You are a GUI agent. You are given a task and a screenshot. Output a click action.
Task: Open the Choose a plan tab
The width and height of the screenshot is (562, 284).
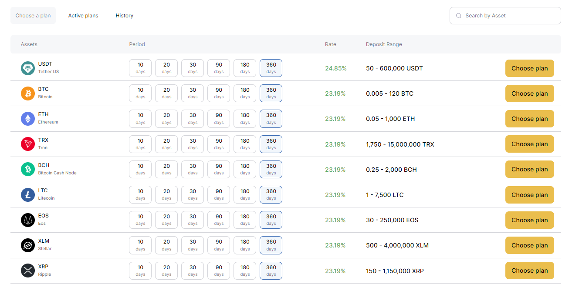click(33, 16)
